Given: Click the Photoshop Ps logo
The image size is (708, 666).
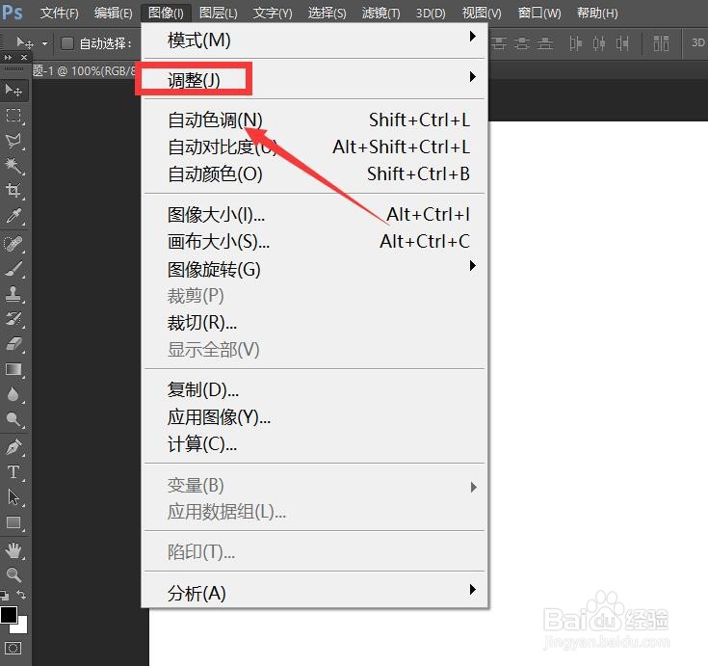Looking at the screenshot, I should pyautogui.click(x=12, y=13).
